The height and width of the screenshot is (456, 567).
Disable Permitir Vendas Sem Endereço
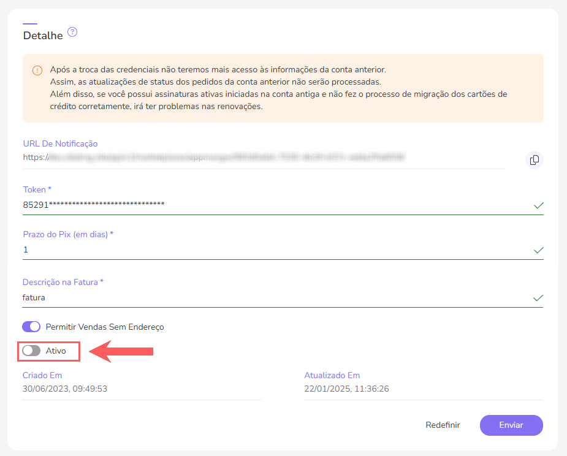click(x=31, y=327)
